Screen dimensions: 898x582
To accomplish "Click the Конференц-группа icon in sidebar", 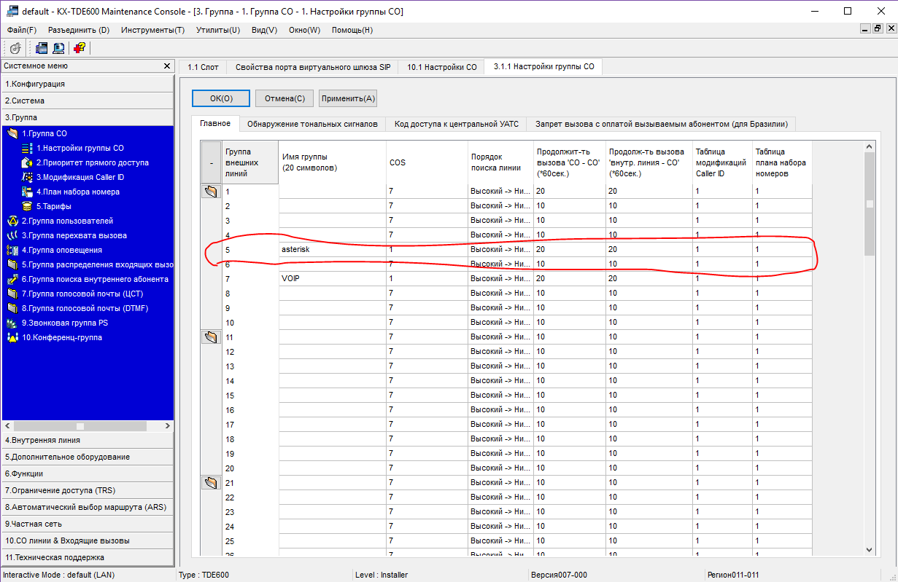I will (12, 337).
